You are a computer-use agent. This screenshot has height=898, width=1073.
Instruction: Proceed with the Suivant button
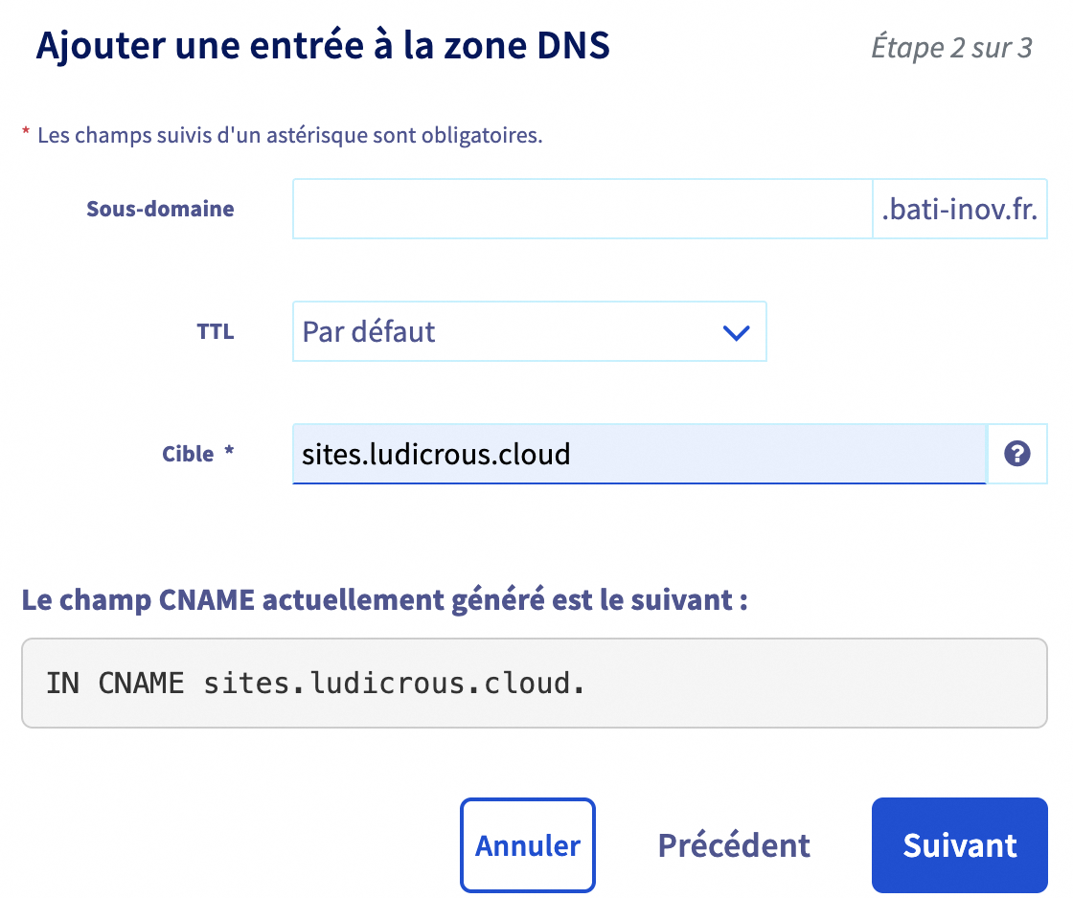(x=959, y=845)
